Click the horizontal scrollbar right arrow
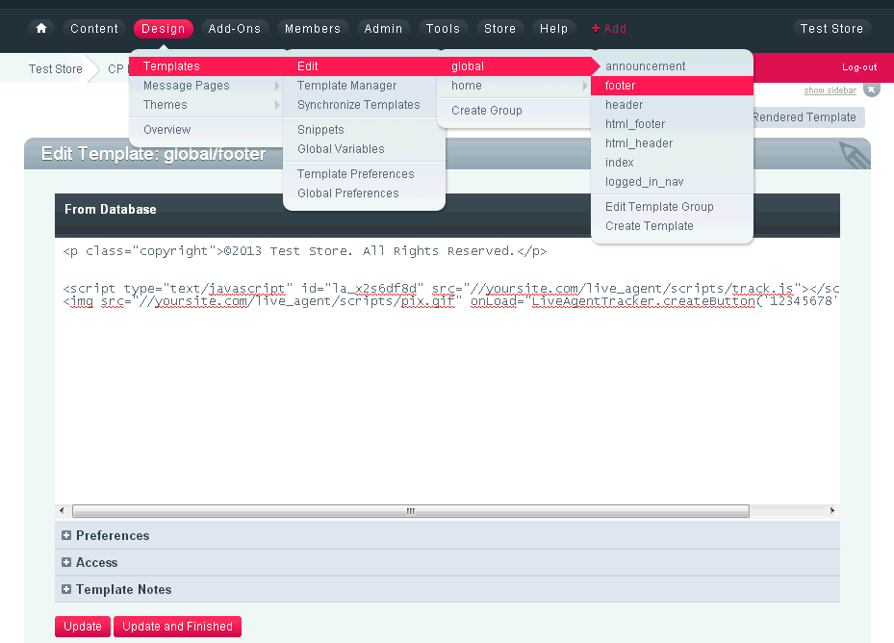 point(831,510)
